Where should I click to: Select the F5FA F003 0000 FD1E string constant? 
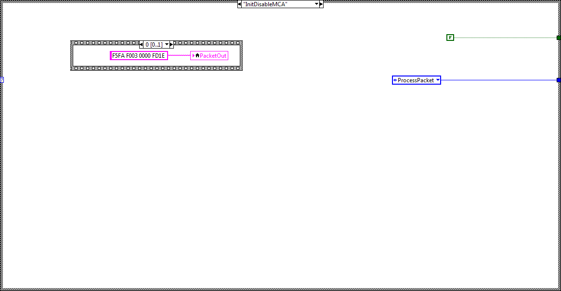(139, 55)
